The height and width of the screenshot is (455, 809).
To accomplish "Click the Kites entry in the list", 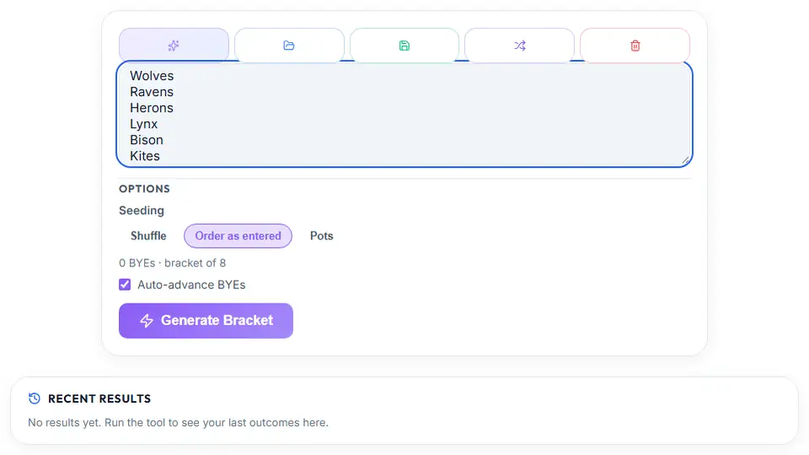I will (x=145, y=156).
